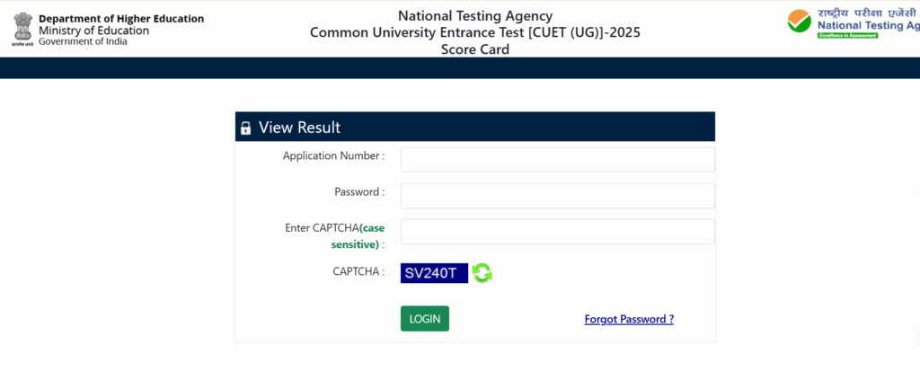Click the Emblem of India icon

pyautogui.click(x=22, y=30)
